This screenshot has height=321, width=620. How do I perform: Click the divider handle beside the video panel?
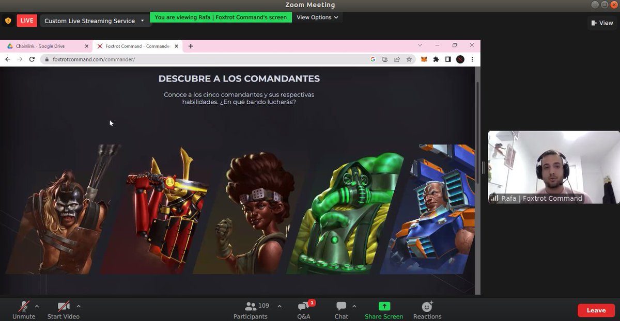coord(484,167)
